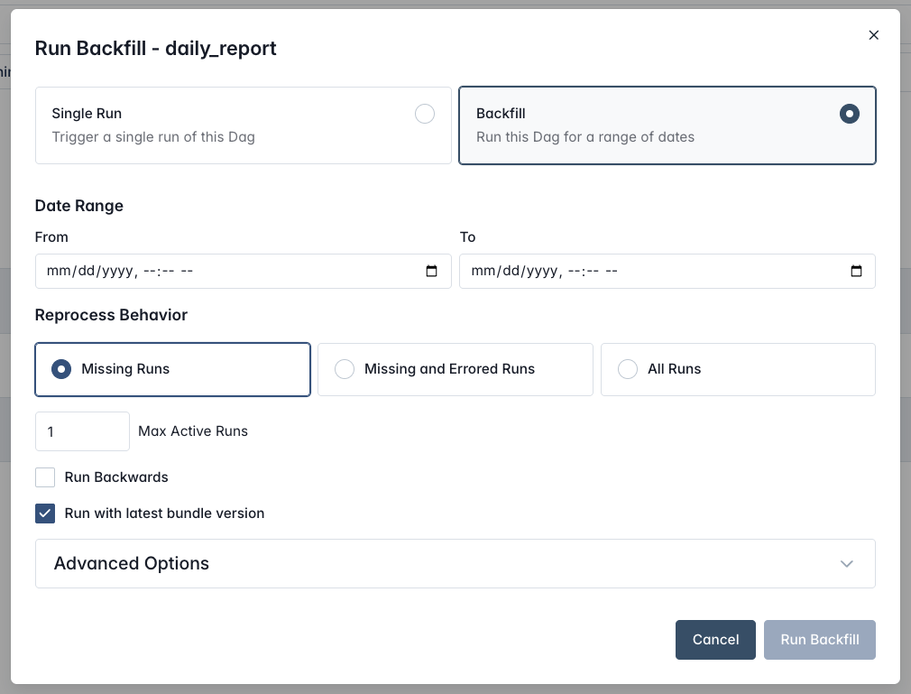Click the Reprocess Behavior heading
Screen dimensions: 911x694
tap(111, 315)
